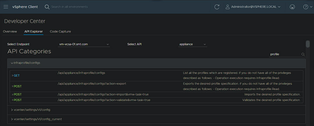Open the help question mark icon

click(305, 7)
